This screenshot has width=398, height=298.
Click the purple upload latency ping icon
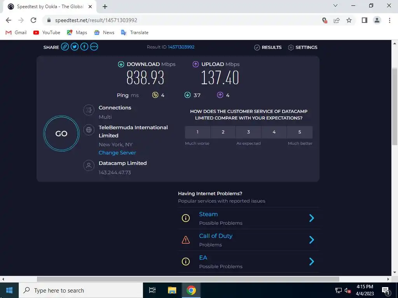(x=220, y=95)
